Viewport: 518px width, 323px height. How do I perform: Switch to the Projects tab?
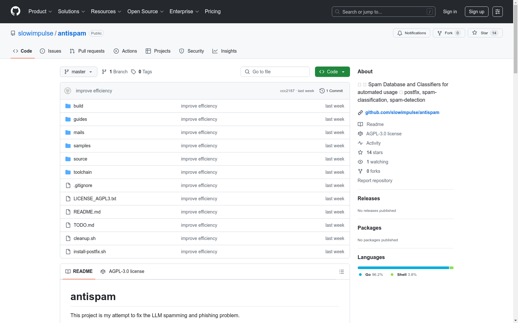coord(158,51)
